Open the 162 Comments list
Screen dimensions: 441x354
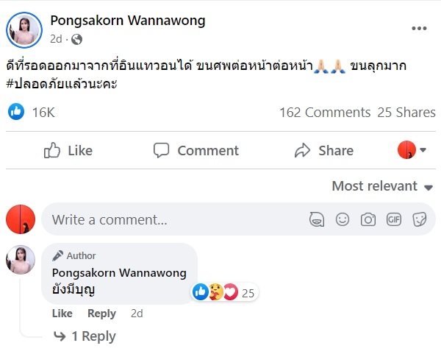[x=324, y=113]
